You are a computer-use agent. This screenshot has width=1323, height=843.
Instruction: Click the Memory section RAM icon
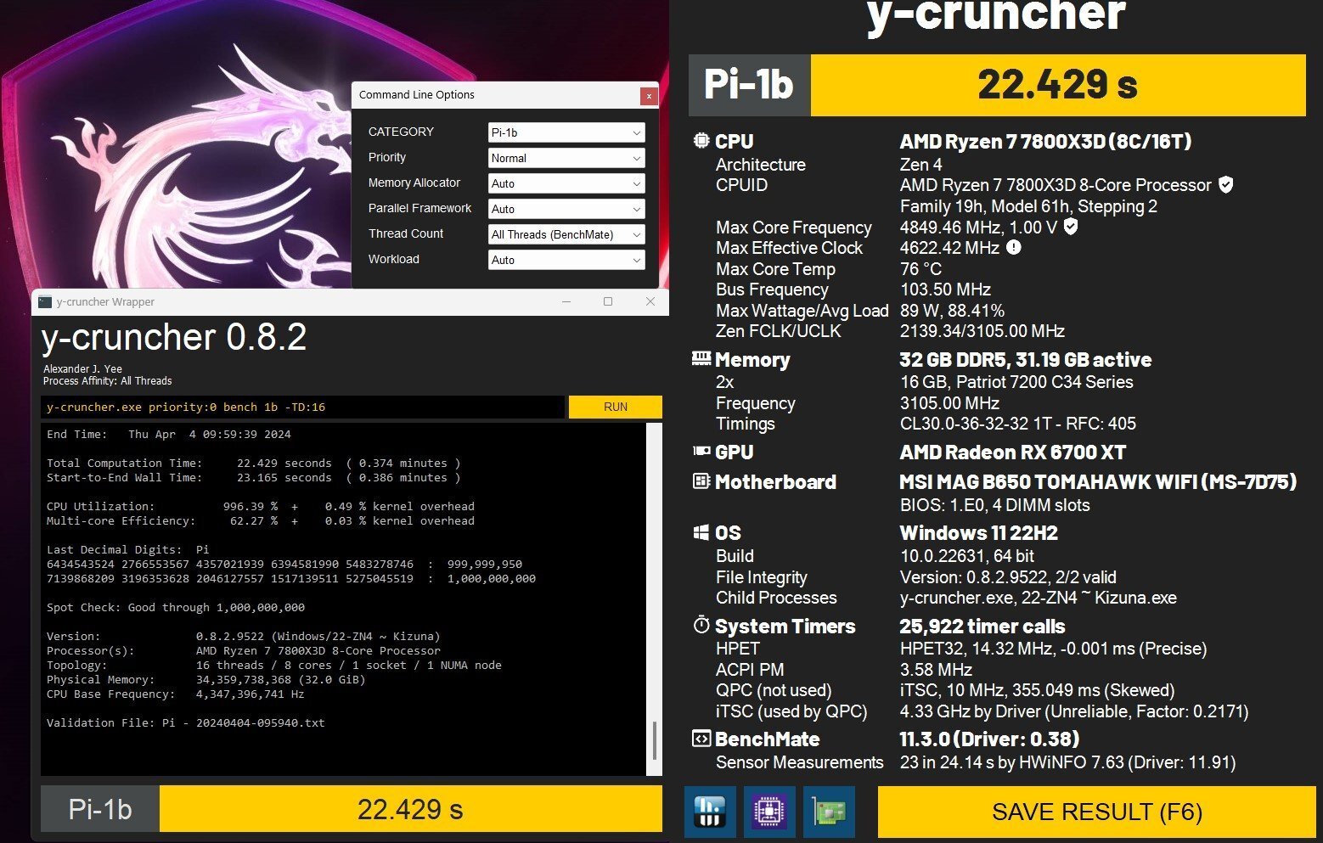pyautogui.click(x=701, y=358)
